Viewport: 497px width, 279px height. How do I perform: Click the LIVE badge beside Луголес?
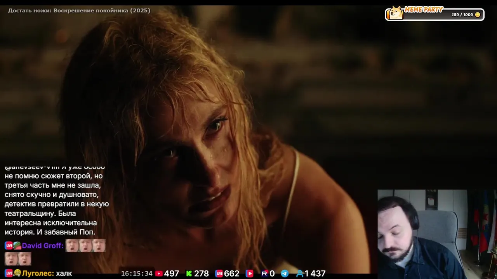tap(9, 273)
